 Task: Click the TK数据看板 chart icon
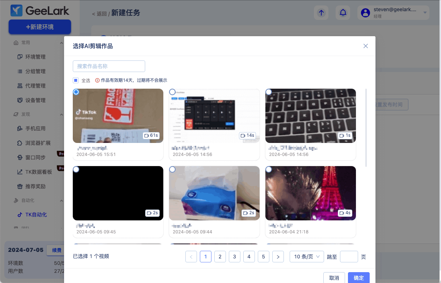point(20,172)
